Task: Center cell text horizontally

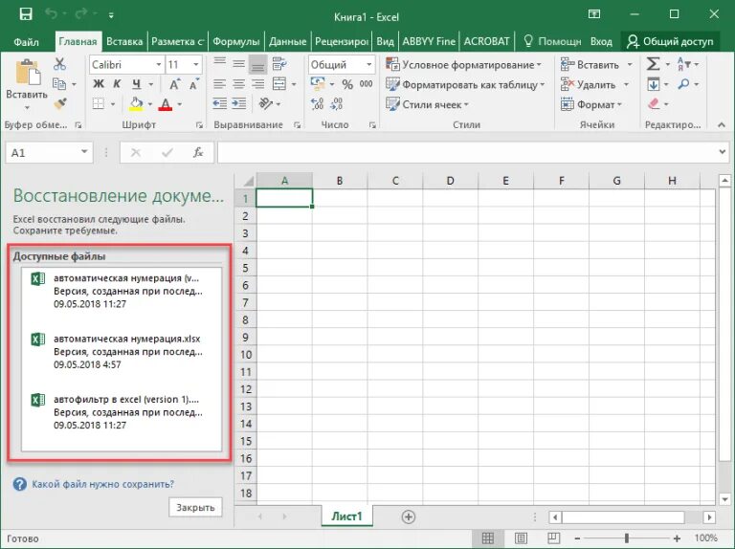Action: pos(239,84)
